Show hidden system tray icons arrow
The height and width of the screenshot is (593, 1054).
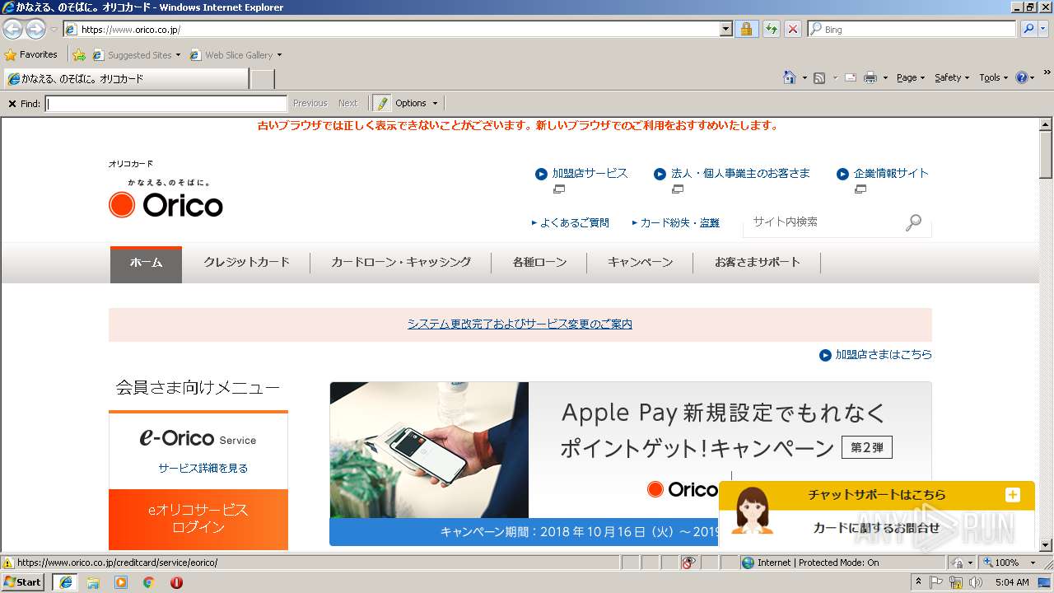pyautogui.click(x=919, y=582)
